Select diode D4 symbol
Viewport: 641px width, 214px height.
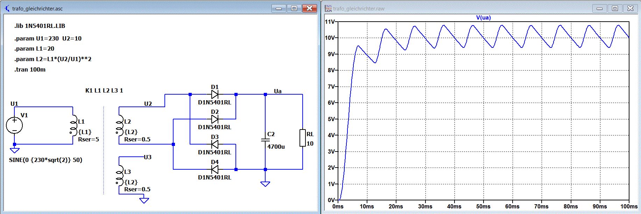(215, 169)
